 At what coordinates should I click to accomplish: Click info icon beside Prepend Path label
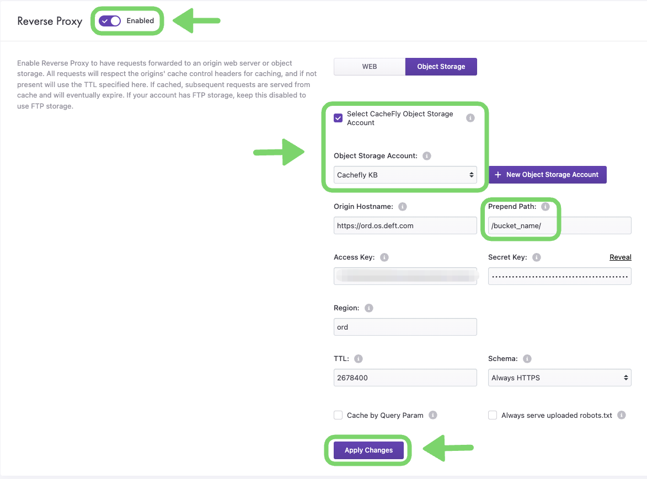pos(546,207)
